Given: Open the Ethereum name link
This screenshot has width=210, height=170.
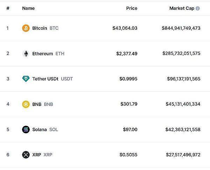Looking at the screenshot, I should pos(42,54).
